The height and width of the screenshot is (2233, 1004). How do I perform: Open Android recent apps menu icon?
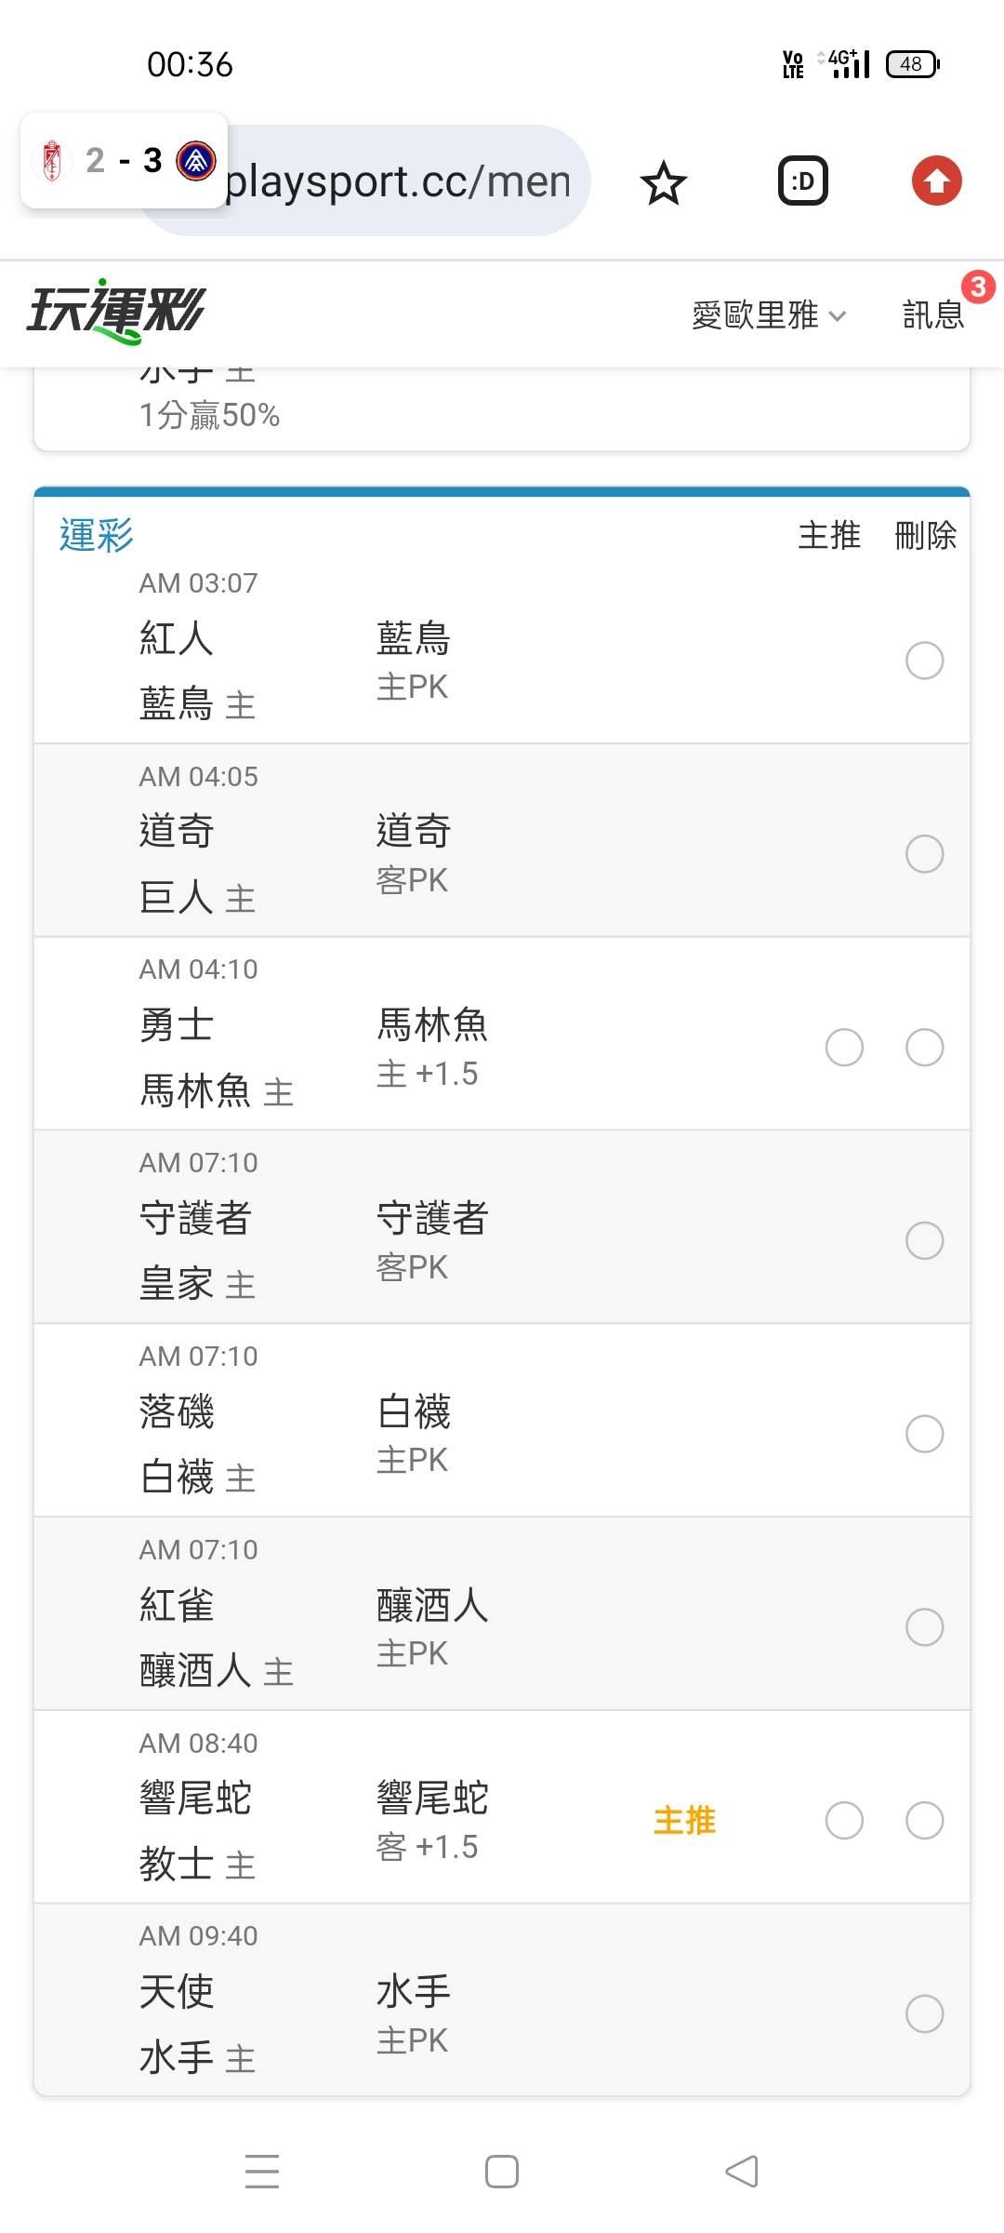[262, 2171]
